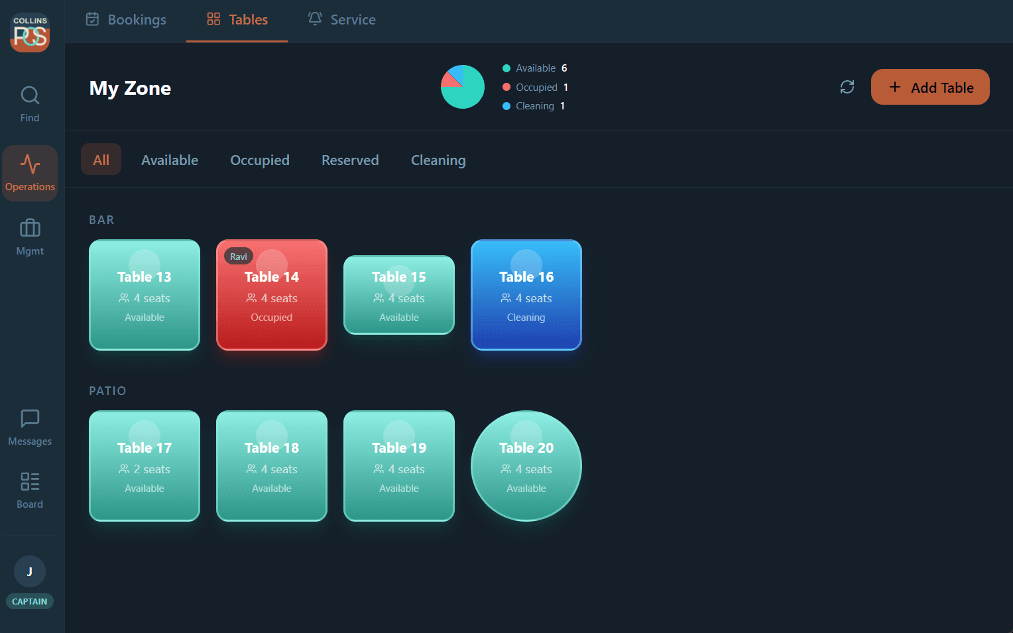
Task: Select the Operations sidebar icon
Action: (30, 173)
